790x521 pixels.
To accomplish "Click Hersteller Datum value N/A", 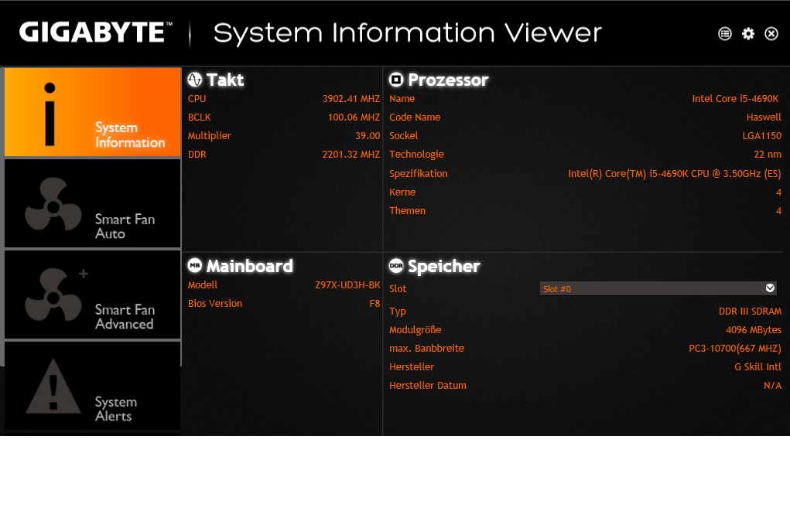I will click(x=772, y=386).
